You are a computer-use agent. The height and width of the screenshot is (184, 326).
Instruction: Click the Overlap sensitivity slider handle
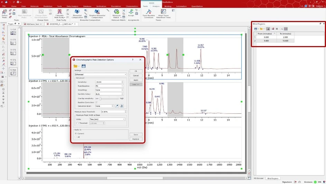point(100,98)
